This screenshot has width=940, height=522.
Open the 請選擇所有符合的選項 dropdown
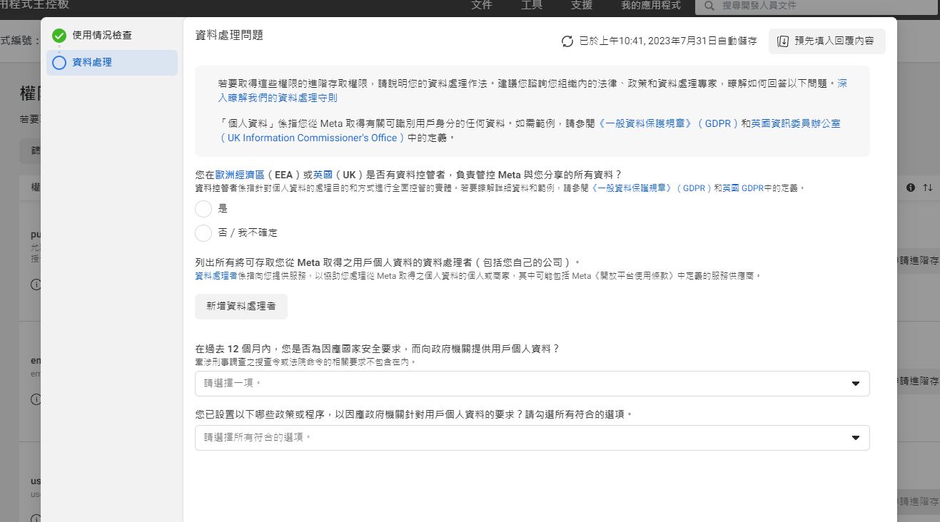532,438
